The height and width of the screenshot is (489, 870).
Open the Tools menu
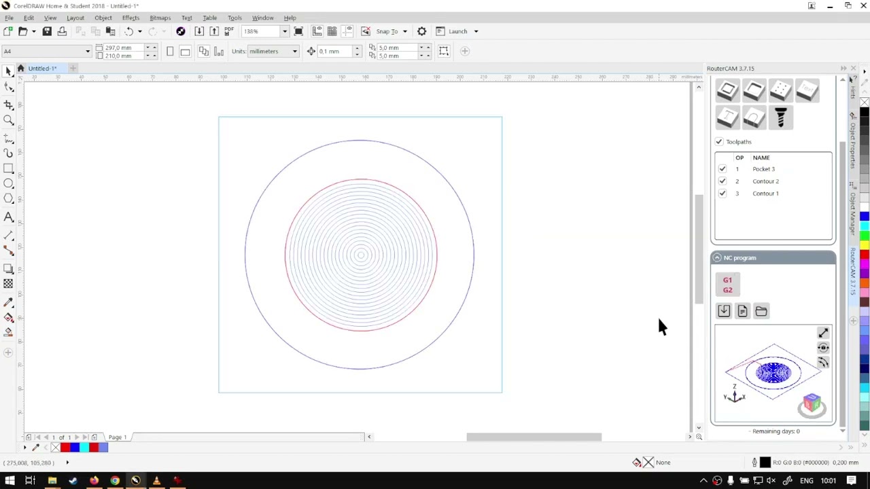tap(234, 18)
